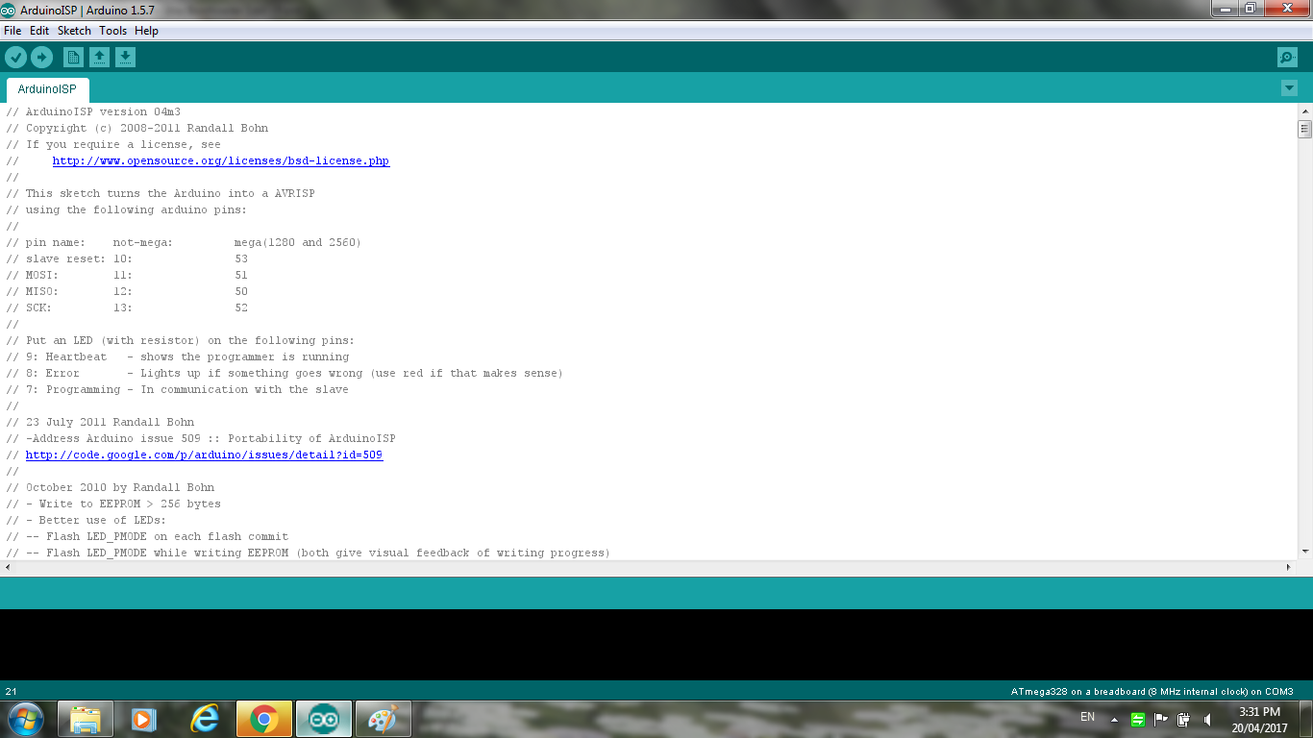Click the EN language indicator
The width and height of the screenshot is (1313, 738).
pos(1087,717)
